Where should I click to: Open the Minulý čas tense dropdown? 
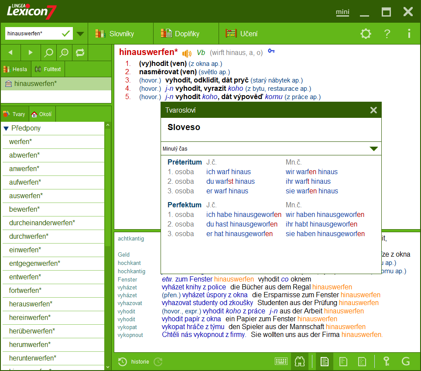(x=271, y=148)
